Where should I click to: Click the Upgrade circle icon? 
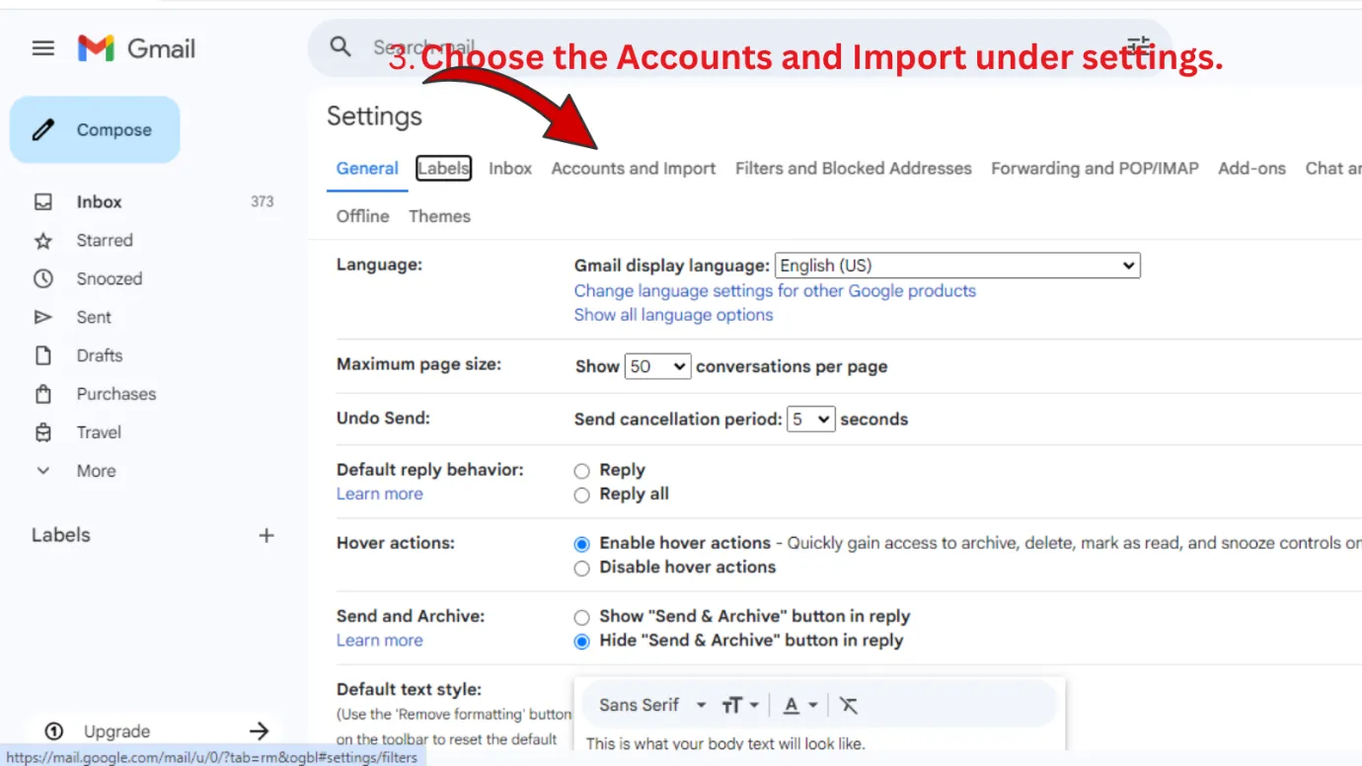point(54,731)
